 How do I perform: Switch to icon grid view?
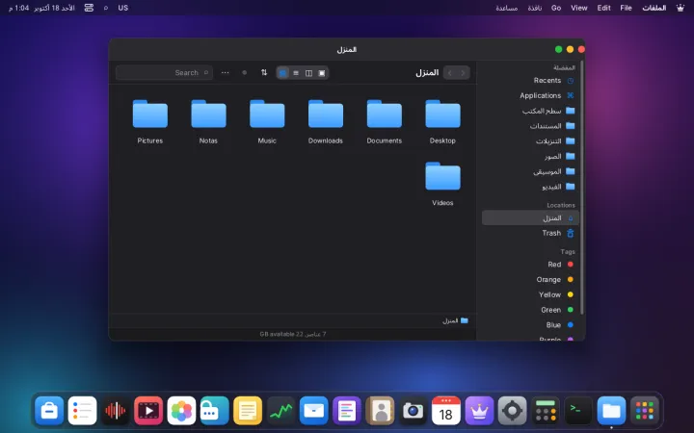(282, 73)
